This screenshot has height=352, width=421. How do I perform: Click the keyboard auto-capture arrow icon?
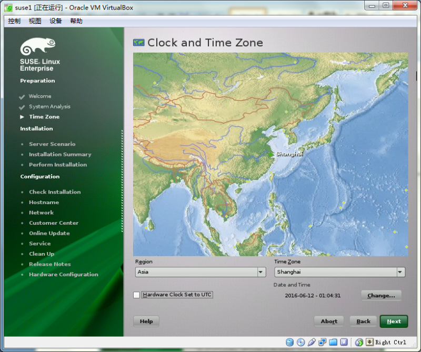369,342
